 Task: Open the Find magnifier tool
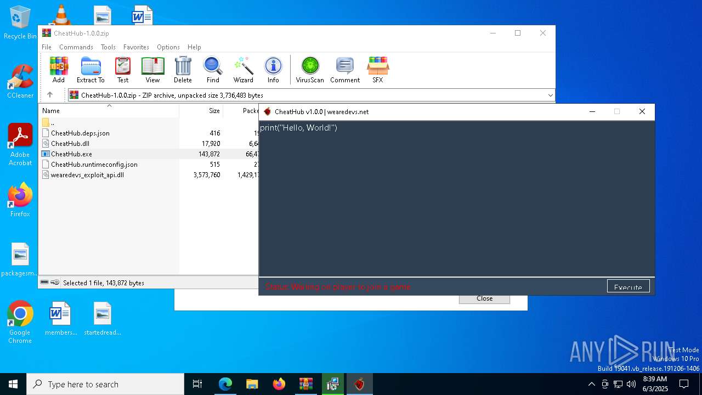(x=213, y=70)
